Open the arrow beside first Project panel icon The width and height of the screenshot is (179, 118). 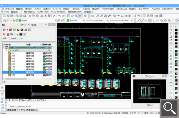pyautogui.click(x=7, y=30)
